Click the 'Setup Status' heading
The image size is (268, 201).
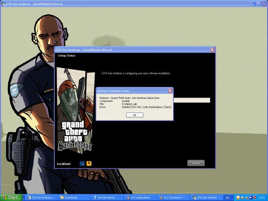click(x=67, y=55)
